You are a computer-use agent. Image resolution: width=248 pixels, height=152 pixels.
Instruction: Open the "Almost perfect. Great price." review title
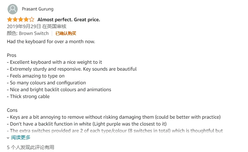pyautogui.click(x=68, y=20)
